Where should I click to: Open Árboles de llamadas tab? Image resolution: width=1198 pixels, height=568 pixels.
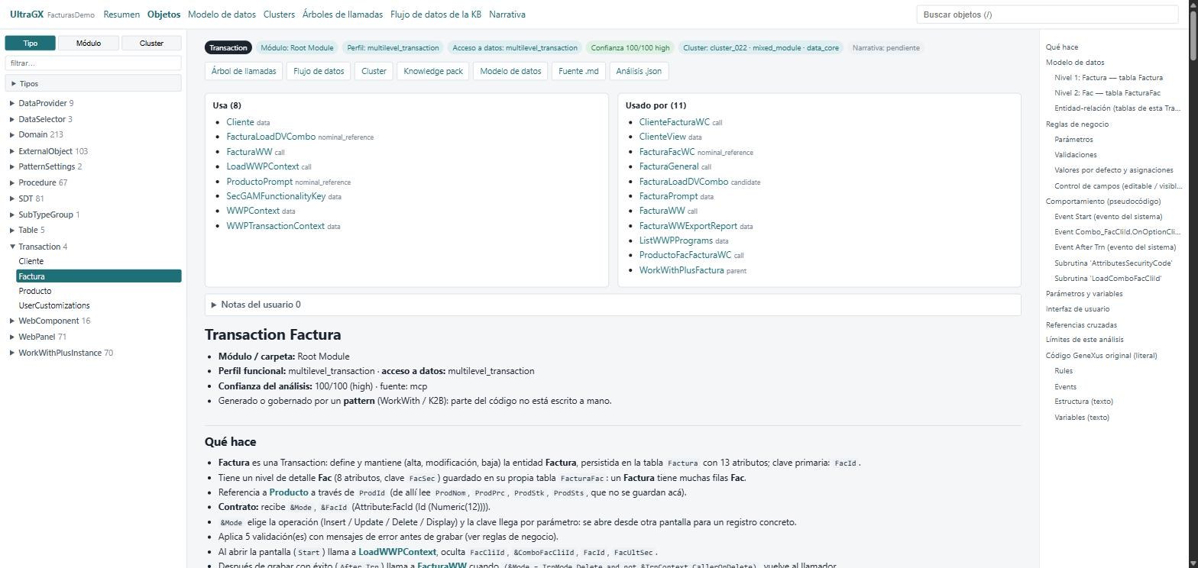(x=342, y=15)
